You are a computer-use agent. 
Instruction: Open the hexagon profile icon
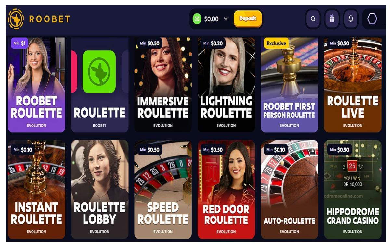[372, 19]
